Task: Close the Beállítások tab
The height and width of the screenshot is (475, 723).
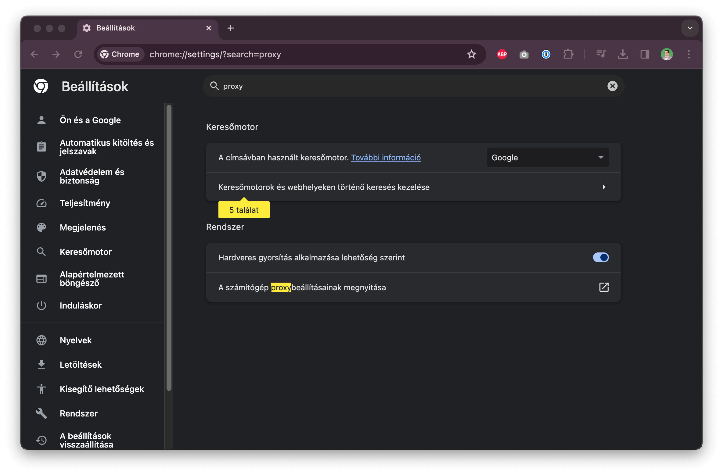Action: click(x=209, y=28)
